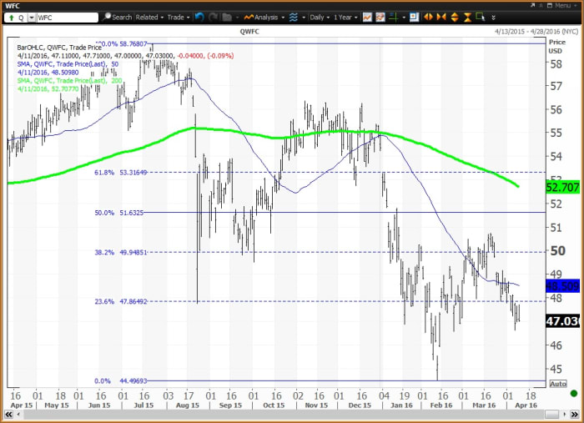The height and width of the screenshot is (423, 584).
Task: Toggle the Auto scale button on price axis
Action: point(558,384)
